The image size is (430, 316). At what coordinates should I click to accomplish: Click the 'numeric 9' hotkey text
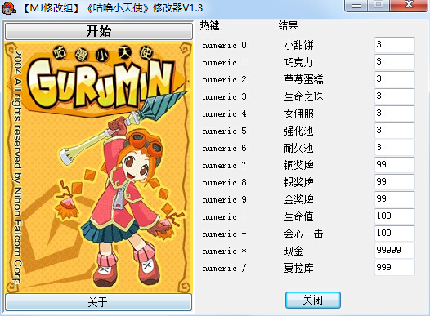[225, 199]
